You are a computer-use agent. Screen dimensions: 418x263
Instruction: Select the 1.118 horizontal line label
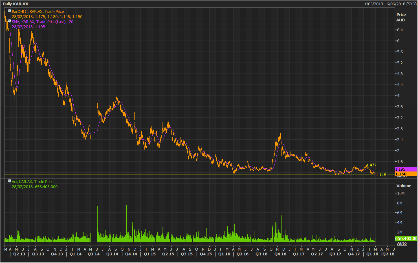point(381,175)
